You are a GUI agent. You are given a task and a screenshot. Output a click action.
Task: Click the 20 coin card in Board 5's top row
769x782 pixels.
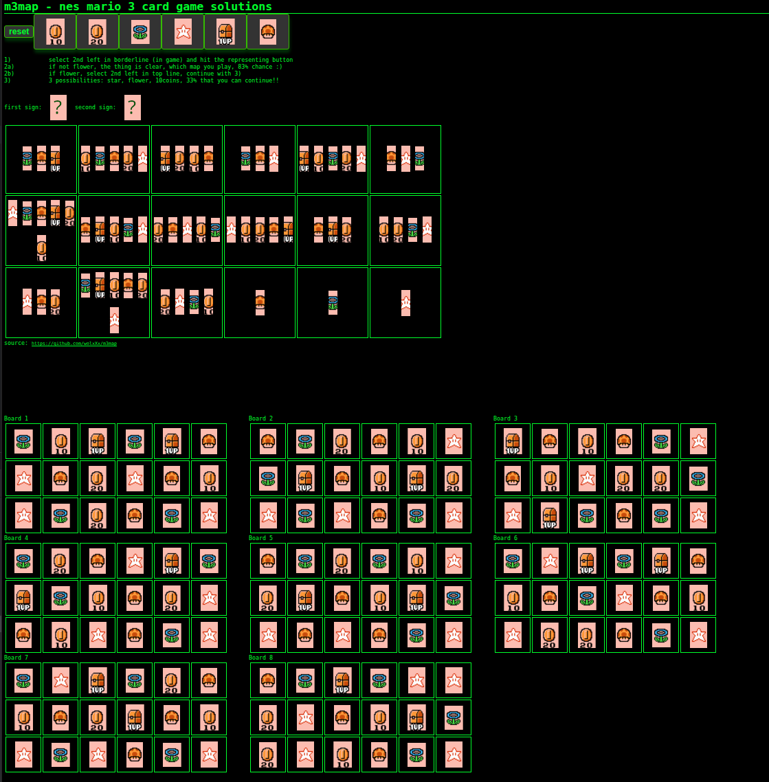point(342,561)
